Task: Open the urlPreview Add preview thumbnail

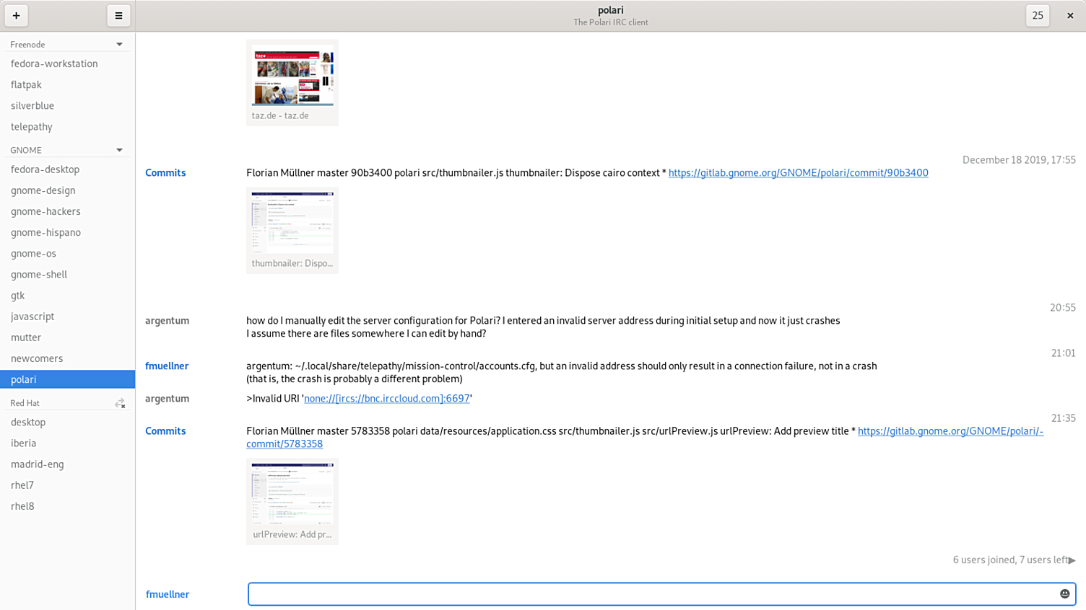Action: (x=292, y=495)
